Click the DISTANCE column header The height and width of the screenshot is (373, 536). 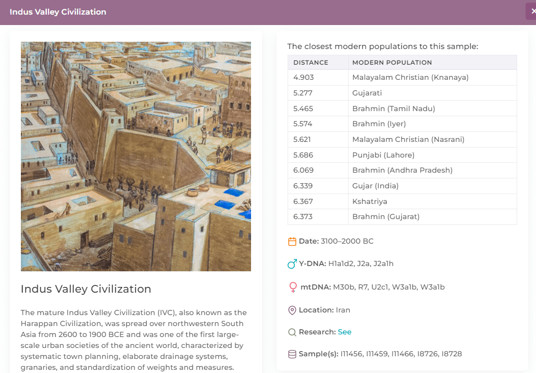click(x=318, y=63)
